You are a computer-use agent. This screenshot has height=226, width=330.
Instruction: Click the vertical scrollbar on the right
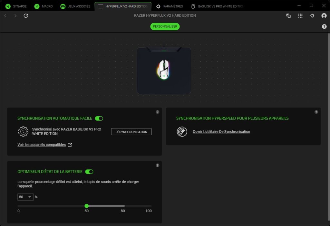point(328,126)
